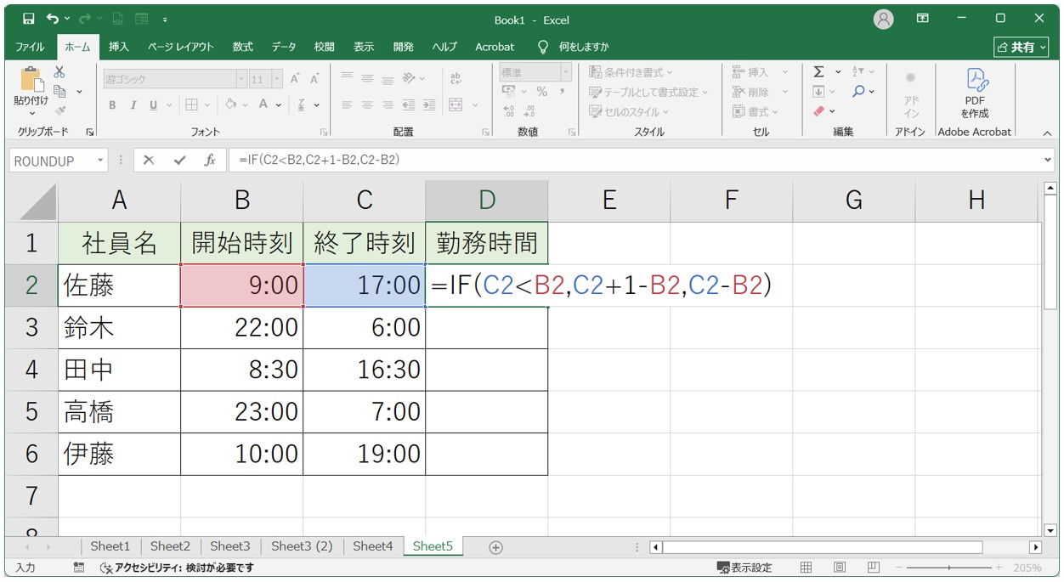This screenshot has width=1064, height=582.
Task: Open the Paste options dropdown arrow
Action: pyautogui.click(x=31, y=113)
